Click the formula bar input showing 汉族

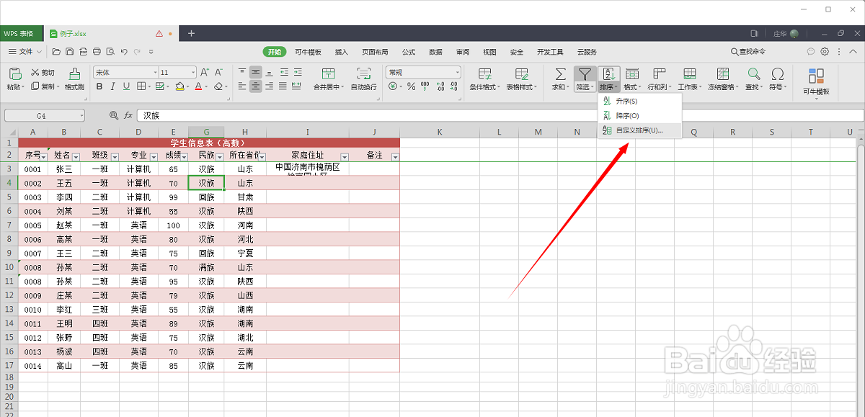[500, 115]
